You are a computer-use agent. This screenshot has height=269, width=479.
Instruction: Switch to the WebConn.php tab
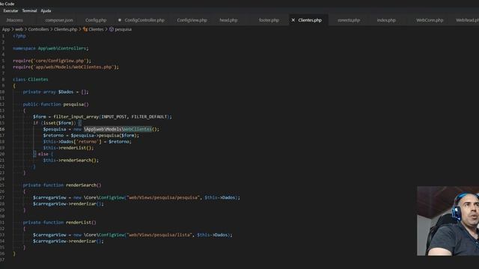tap(430, 20)
